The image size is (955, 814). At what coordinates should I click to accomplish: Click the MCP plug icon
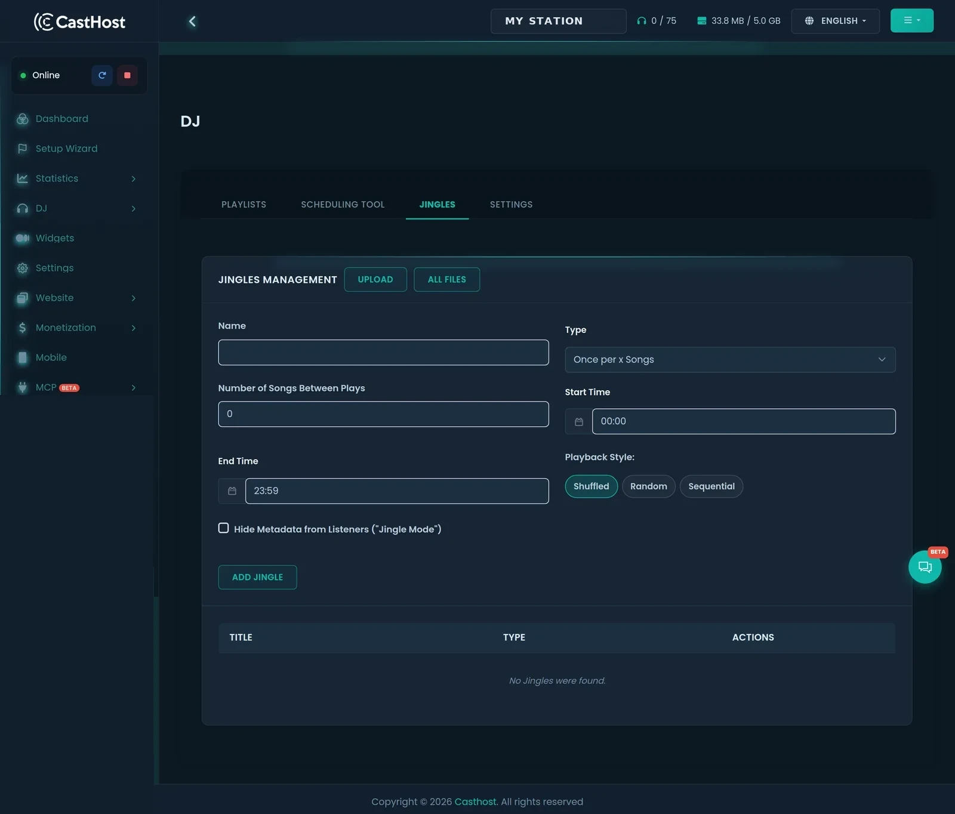23,387
